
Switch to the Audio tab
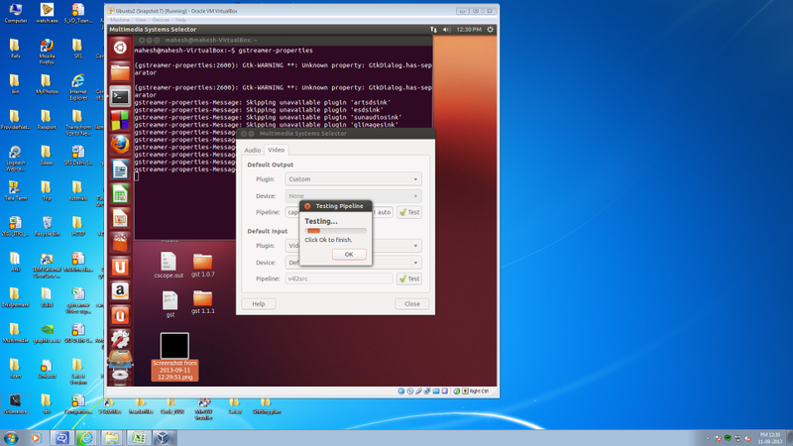tap(253, 151)
